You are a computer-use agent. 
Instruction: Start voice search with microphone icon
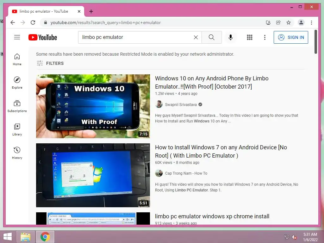point(231,37)
